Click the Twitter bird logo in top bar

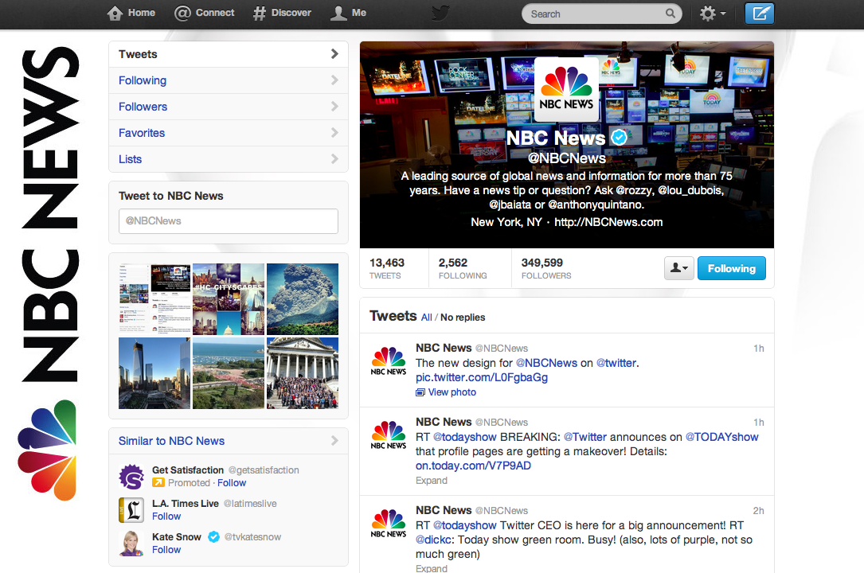(x=440, y=13)
